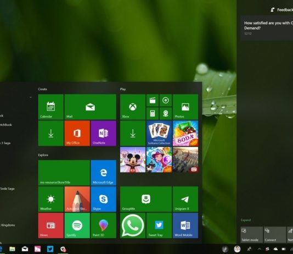Launch Microsoft Solitaire Collection tile
293x254 pixels.
point(159,133)
